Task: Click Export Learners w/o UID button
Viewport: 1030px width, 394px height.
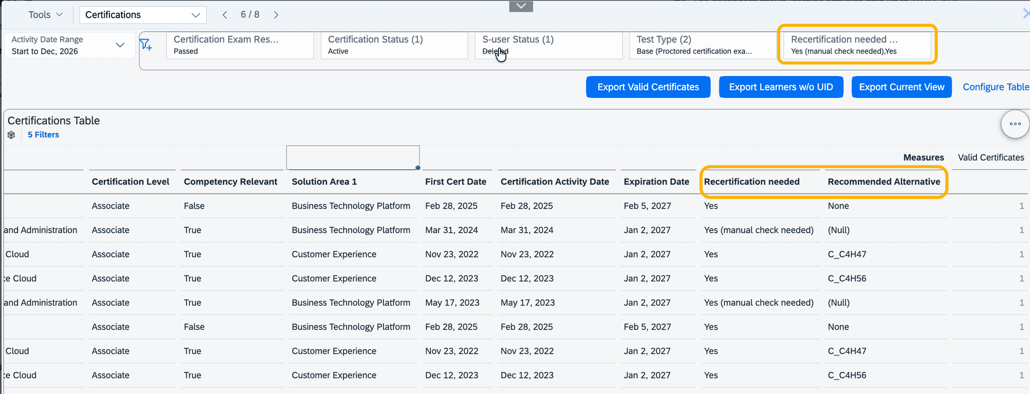Action: coord(781,87)
